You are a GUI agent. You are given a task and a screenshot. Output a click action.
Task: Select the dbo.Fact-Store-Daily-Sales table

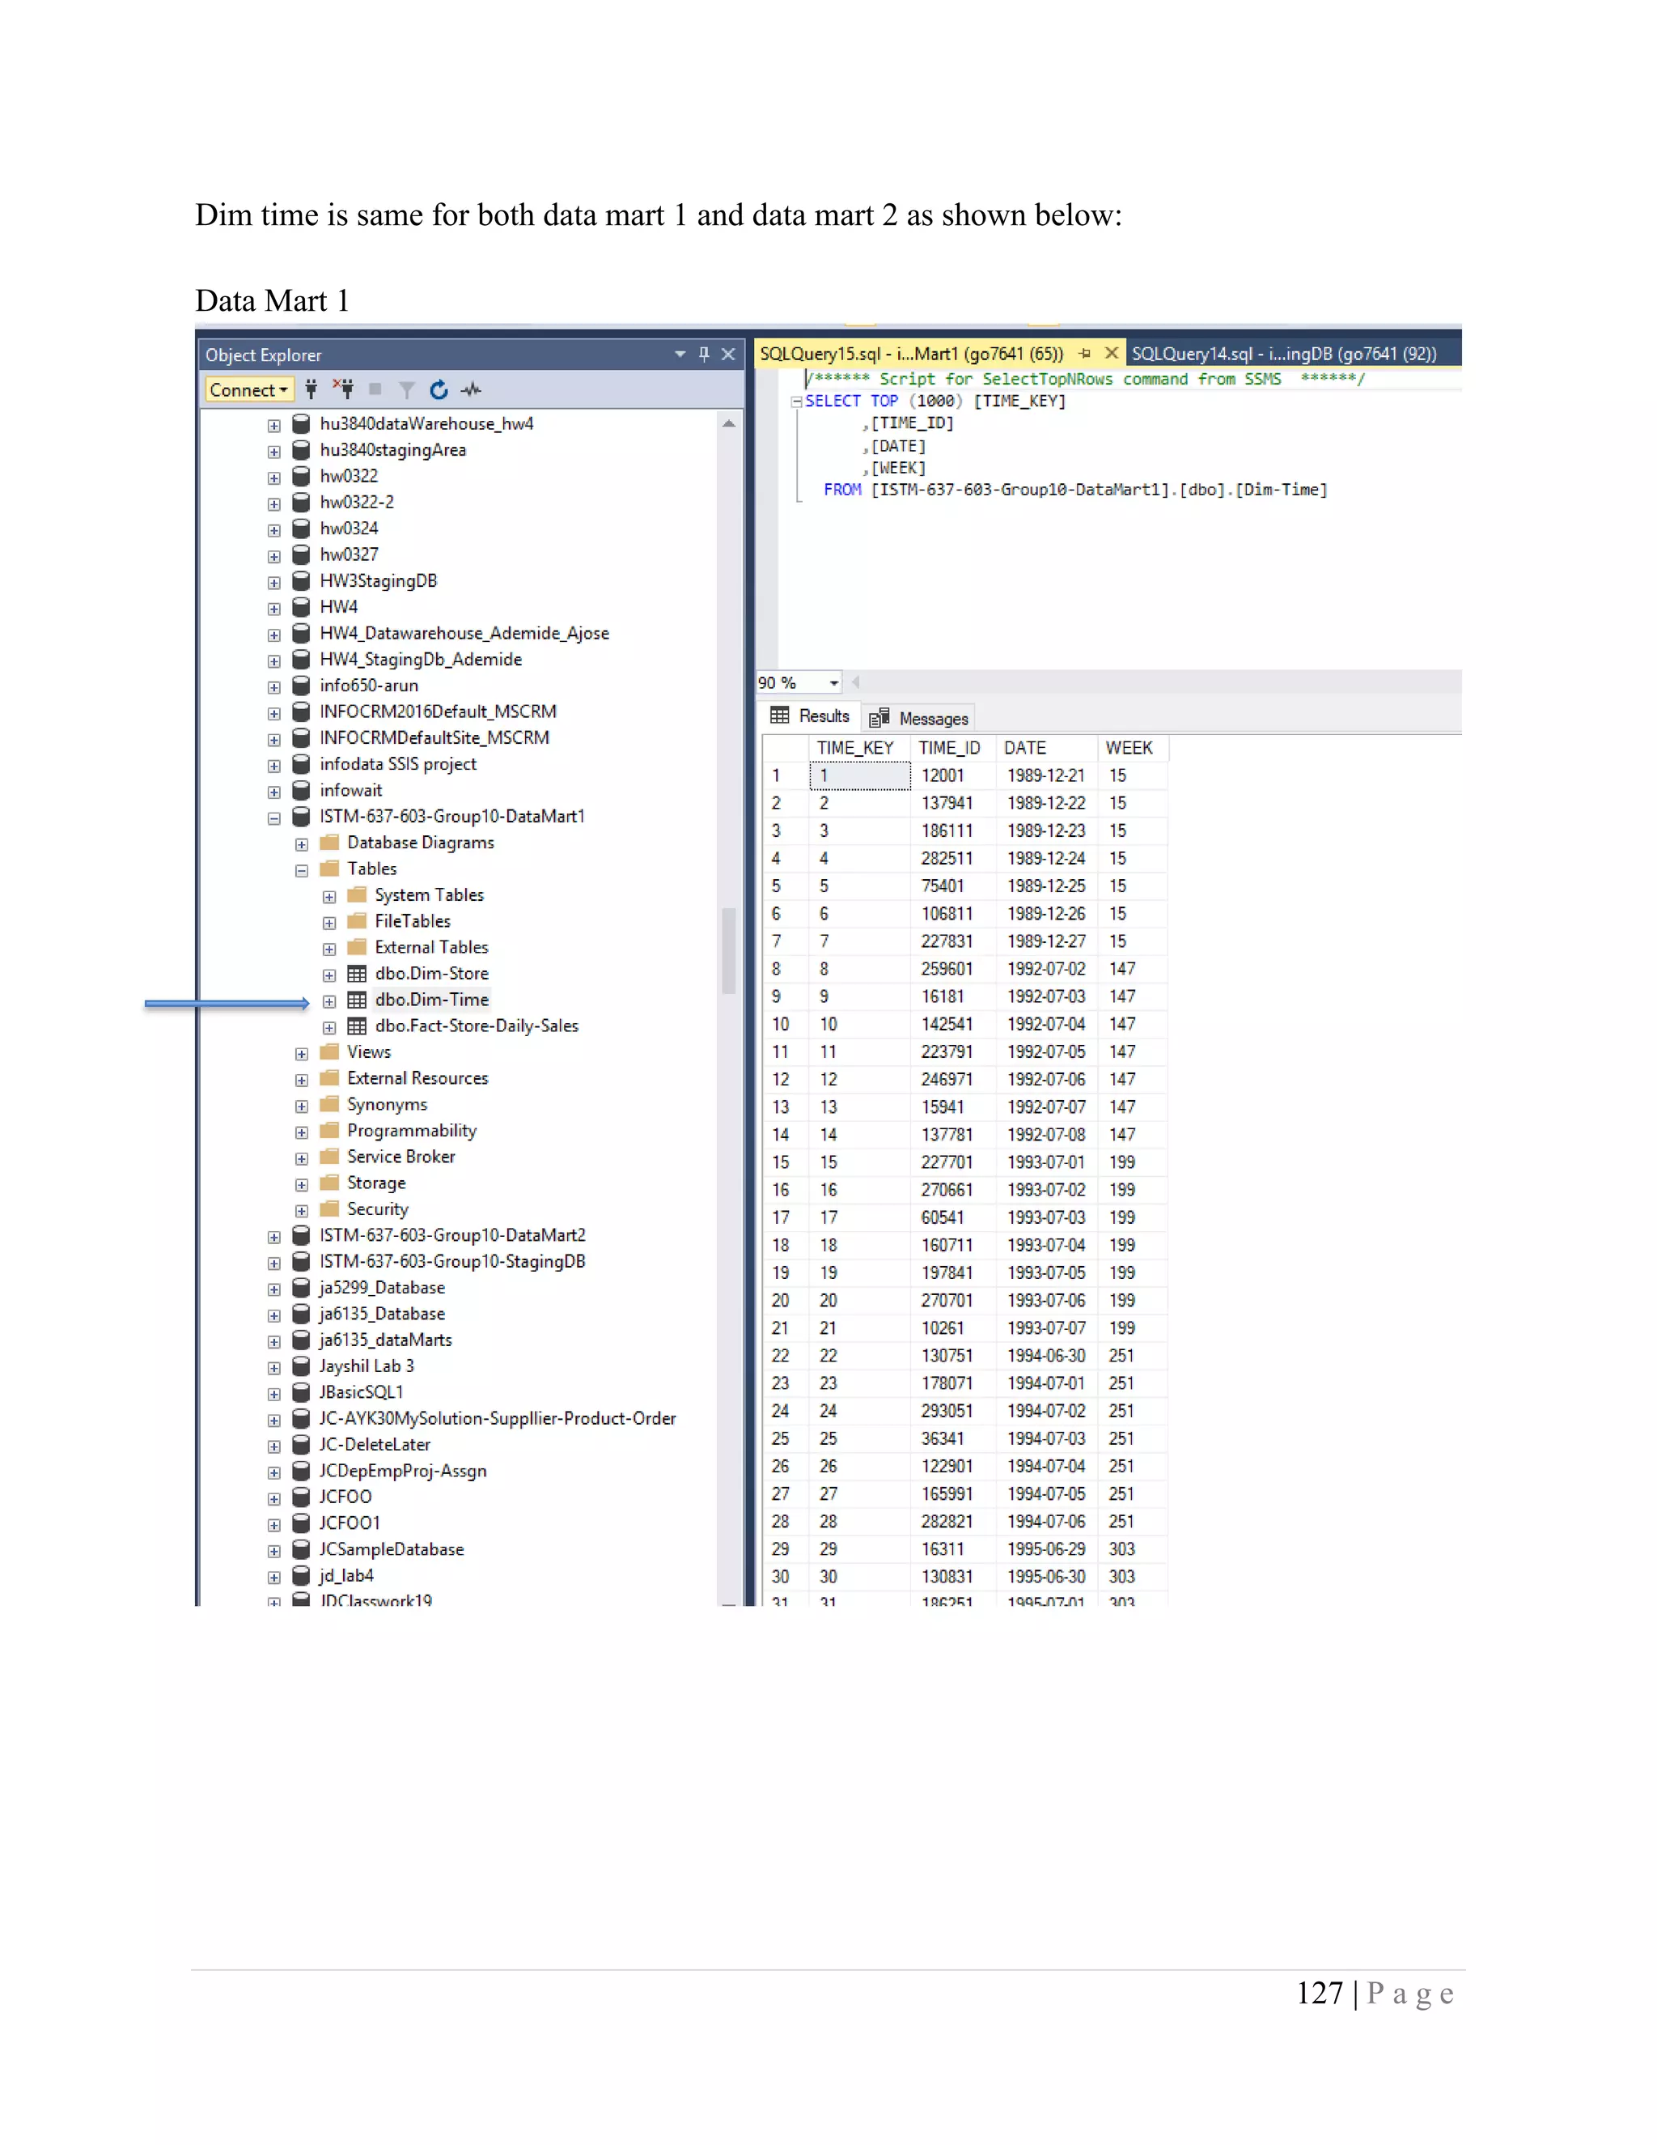pyautogui.click(x=477, y=1026)
